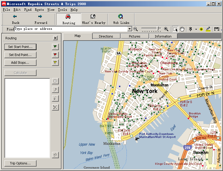Click the 9A highway shield on map
Viewport: 223px width, 171px height.
(118, 53)
